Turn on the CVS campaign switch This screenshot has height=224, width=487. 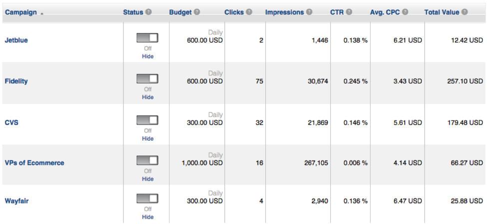click(x=147, y=120)
